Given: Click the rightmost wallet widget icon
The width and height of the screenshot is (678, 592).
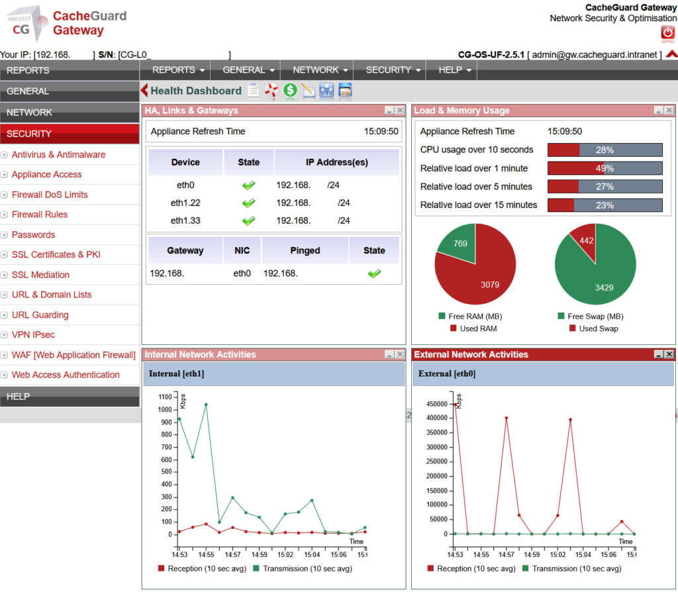Looking at the screenshot, I should click(345, 91).
